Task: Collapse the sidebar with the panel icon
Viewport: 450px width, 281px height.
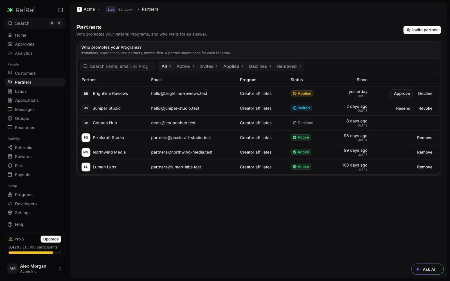Action: click(x=60, y=10)
